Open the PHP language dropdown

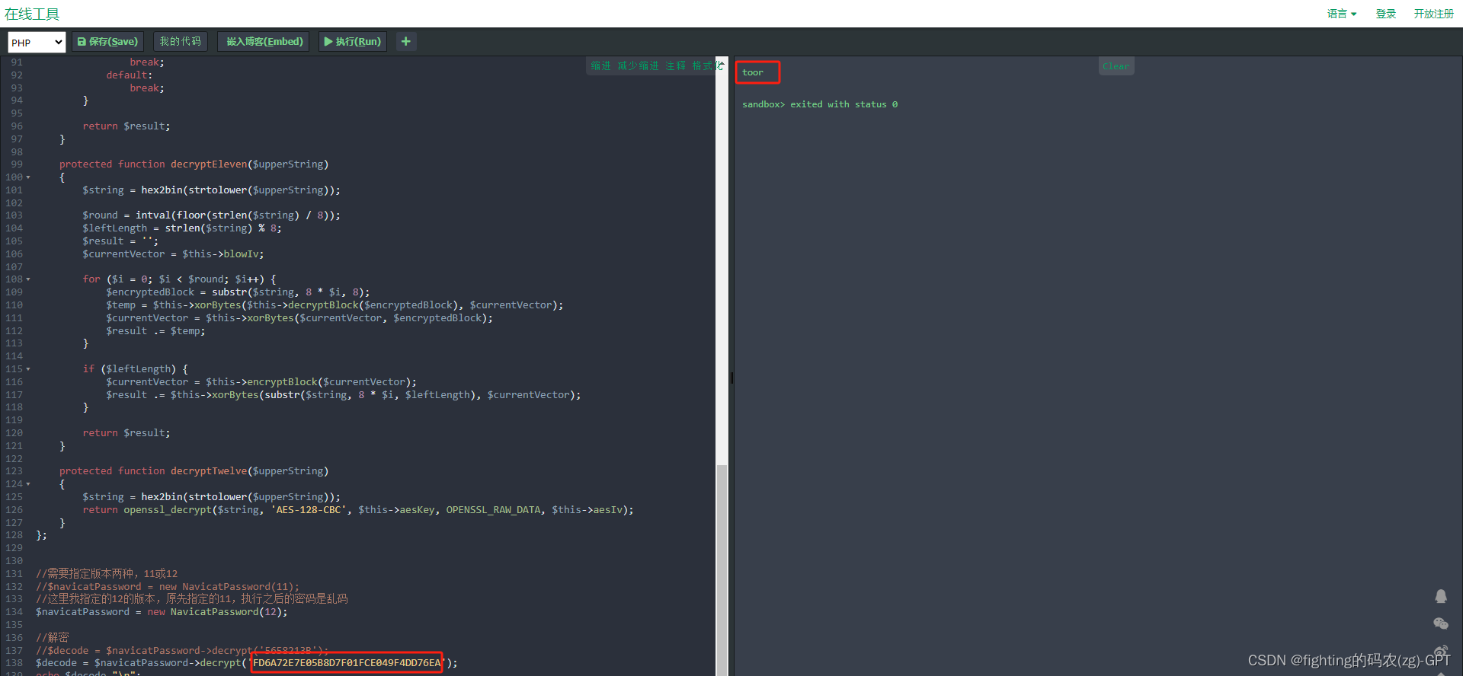pos(37,43)
